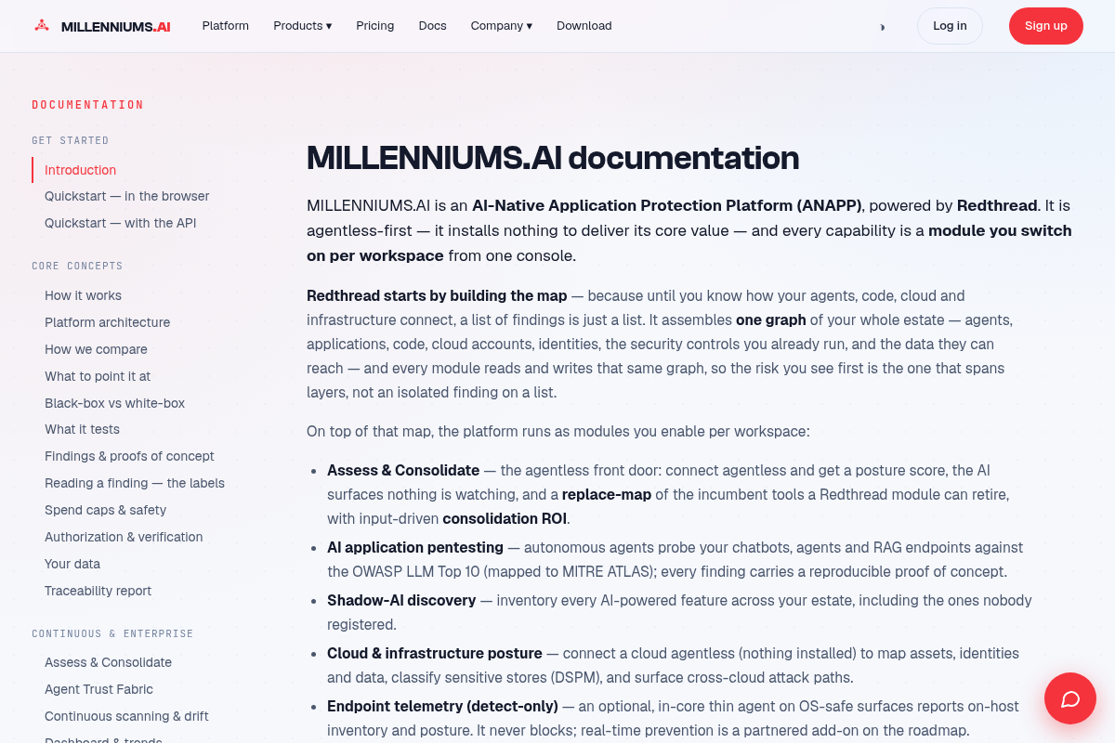Click the 'AI application pentesting' bullet text

[x=415, y=547]
